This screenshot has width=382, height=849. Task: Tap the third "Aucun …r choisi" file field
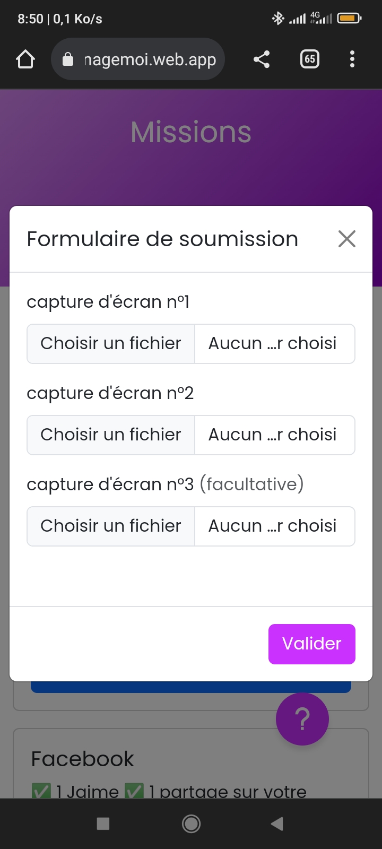pyautogui.click(x=274, y=526)
